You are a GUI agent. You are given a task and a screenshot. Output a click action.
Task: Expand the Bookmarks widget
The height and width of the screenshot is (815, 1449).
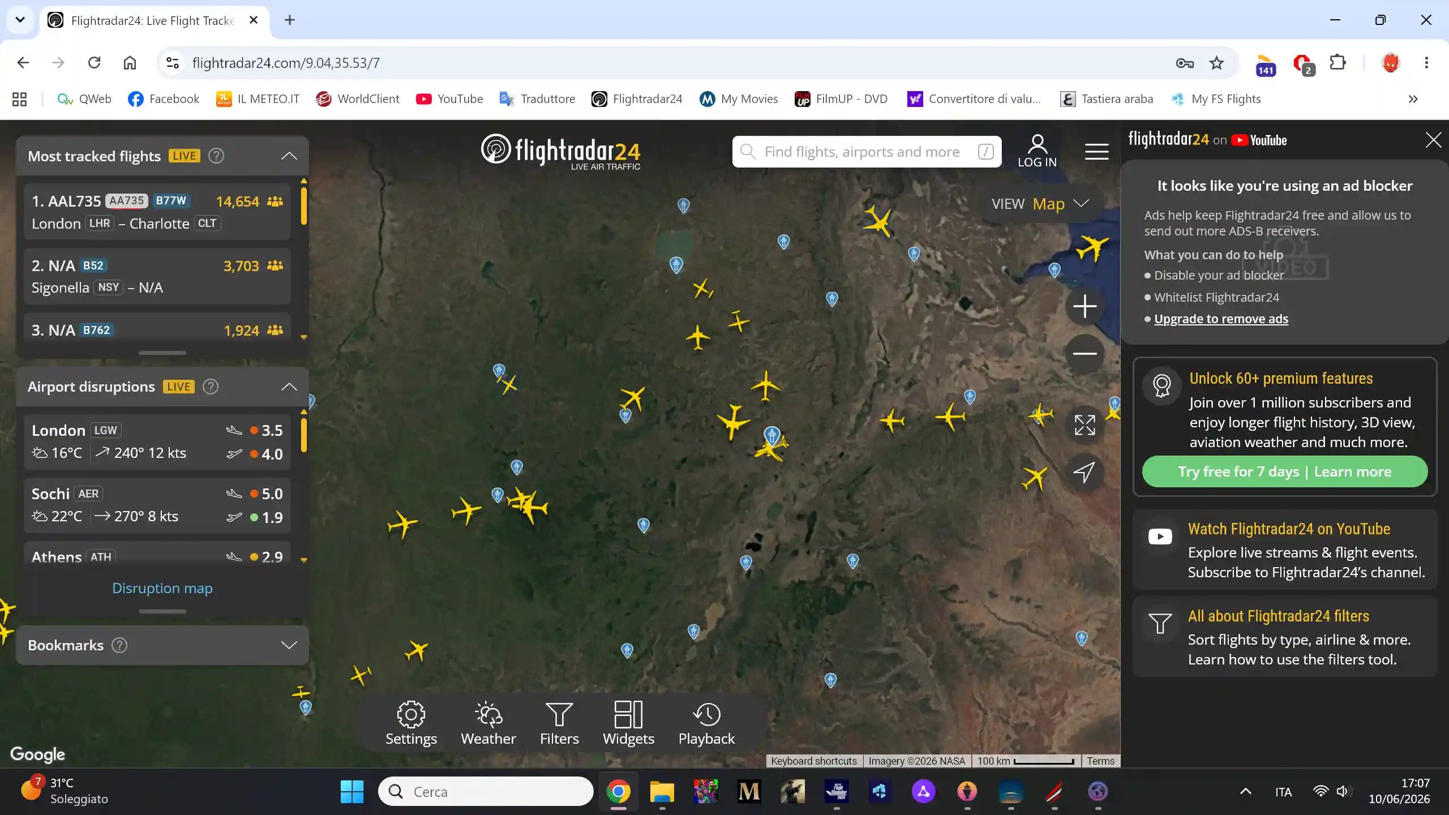click(x=289, y=645)
